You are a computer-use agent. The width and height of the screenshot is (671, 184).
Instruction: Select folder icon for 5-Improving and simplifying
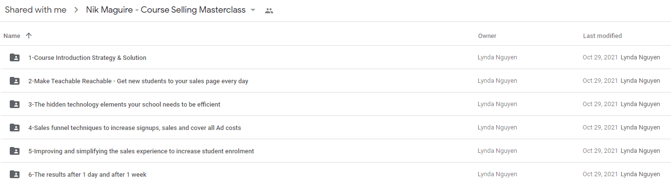pos(15,151)
